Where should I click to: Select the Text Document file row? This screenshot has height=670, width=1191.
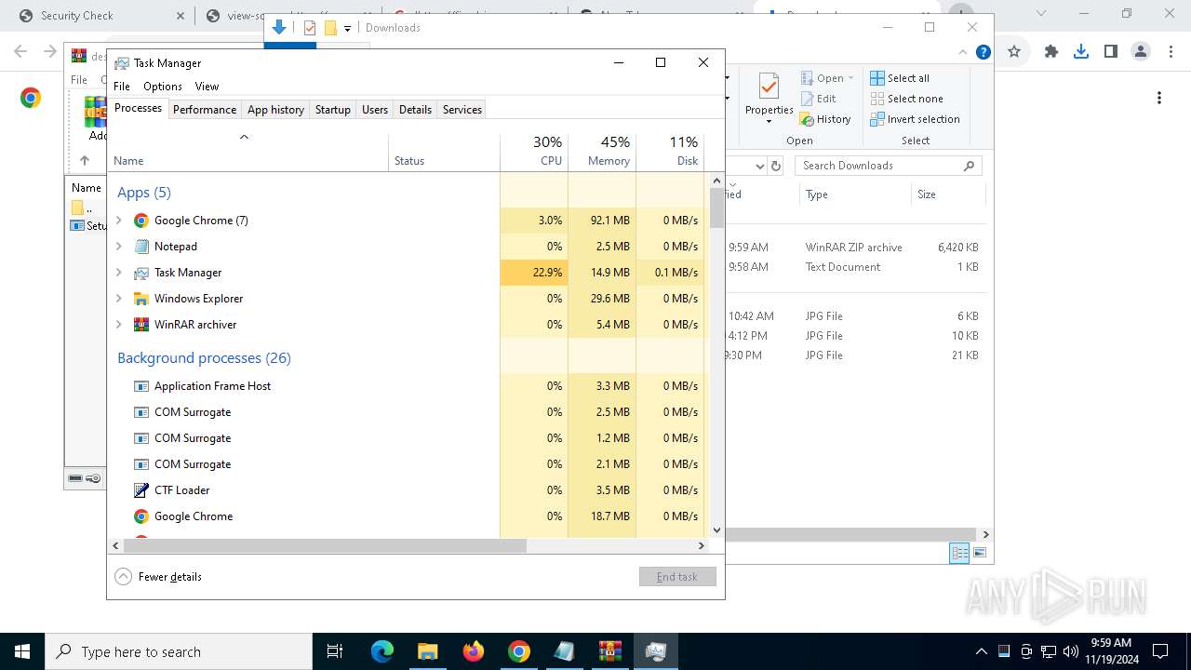[854, 267]
